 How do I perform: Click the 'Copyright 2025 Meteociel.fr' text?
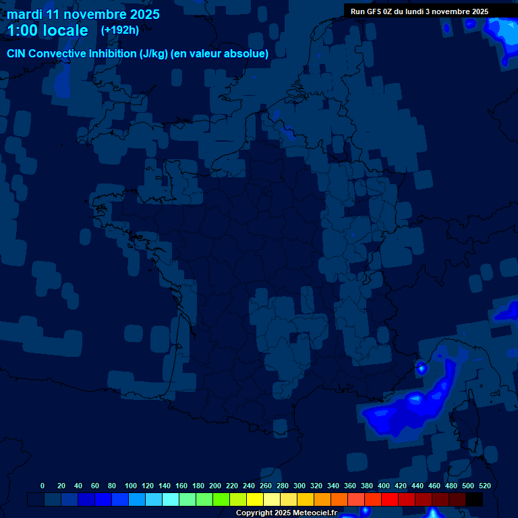tap(287, 513)
